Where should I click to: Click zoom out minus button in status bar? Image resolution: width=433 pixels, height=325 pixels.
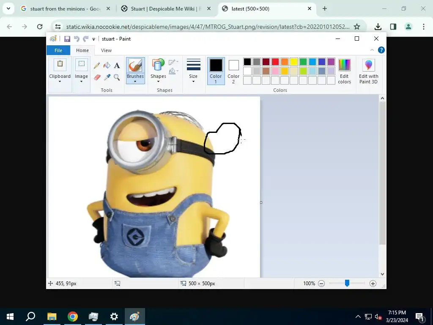coord(321,283)
